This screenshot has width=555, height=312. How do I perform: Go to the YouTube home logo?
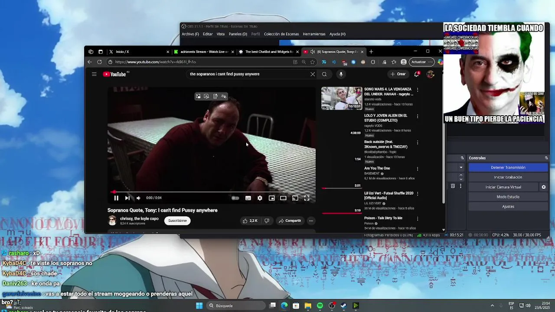pos(115,74)
